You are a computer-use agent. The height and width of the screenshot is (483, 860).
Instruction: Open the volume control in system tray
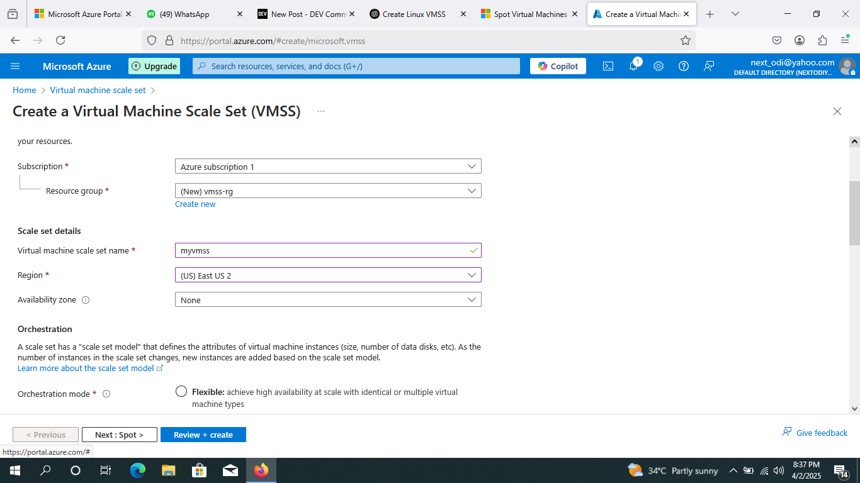click(x=779, y=470)
